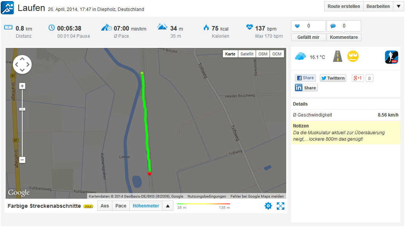Screen dimensions: 405x227
Task: Expand the arrow beside Höhenmeter
Action: [x=168, y=206]
